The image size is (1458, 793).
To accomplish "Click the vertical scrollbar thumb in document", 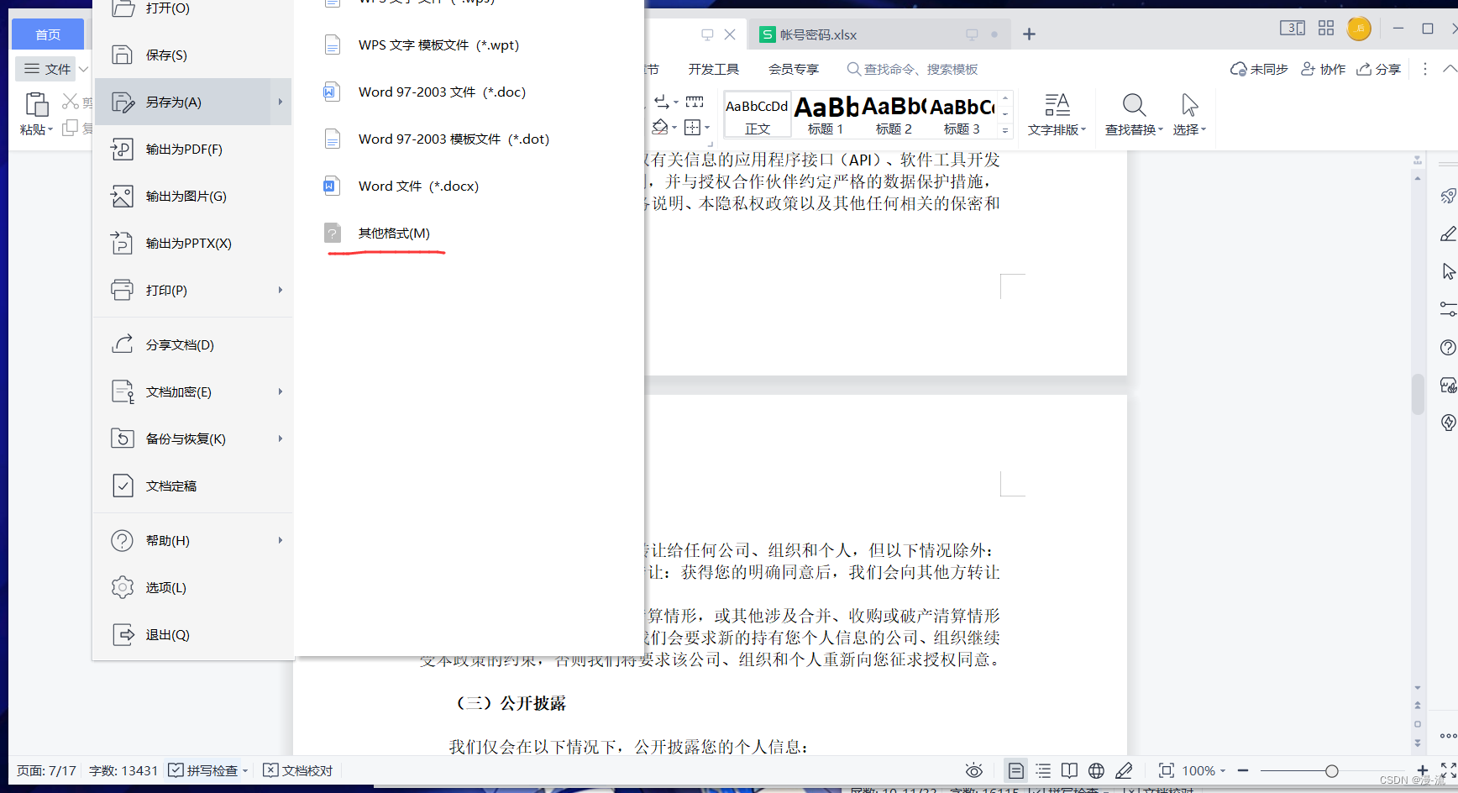I will coord(1418,394).
